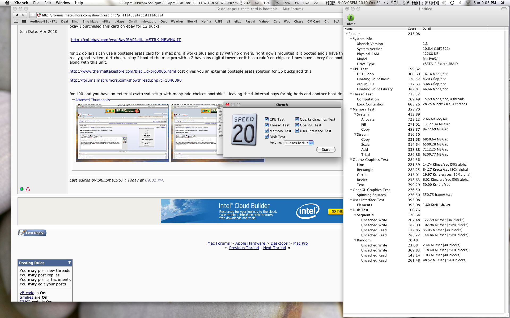This screenshot has height=318, width=510.
Task: Open the bookmarks book icon in Safari toolbar
Action: point(16,21)
